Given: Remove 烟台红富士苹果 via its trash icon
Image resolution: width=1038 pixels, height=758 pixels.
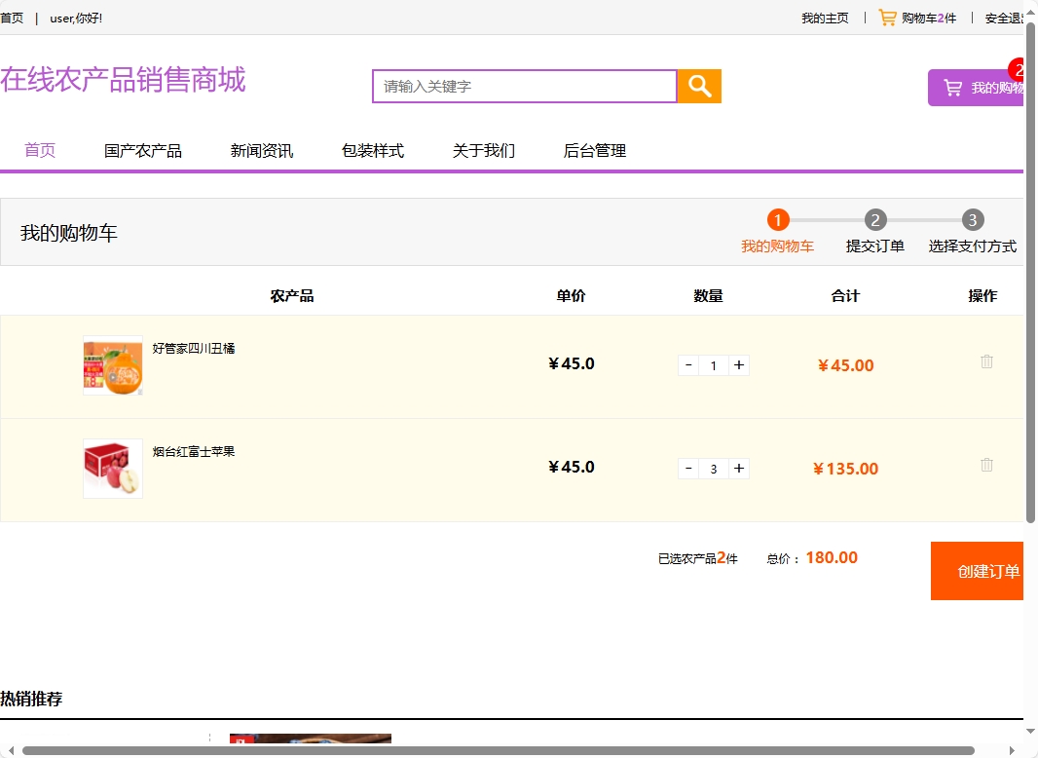Looking at the screenshot, I should click(986, 465).
